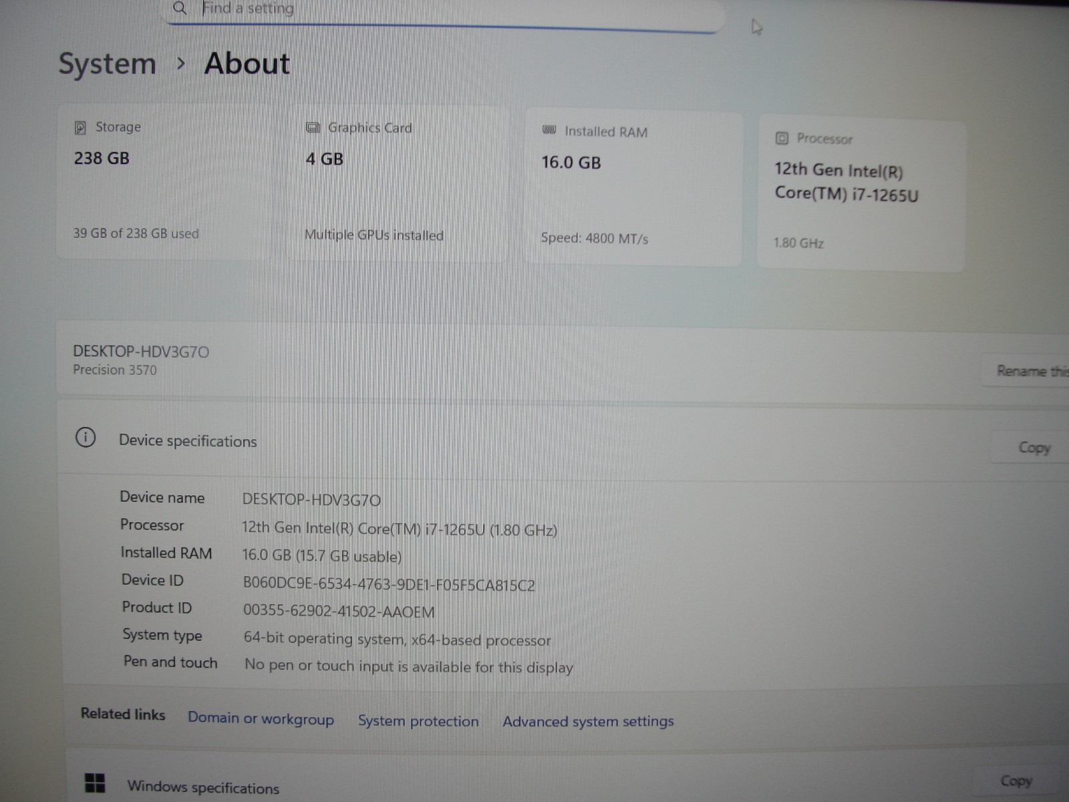The image size is (1069, 802).
Task: Select the No pen or touch input text
Action: [409, 666]
